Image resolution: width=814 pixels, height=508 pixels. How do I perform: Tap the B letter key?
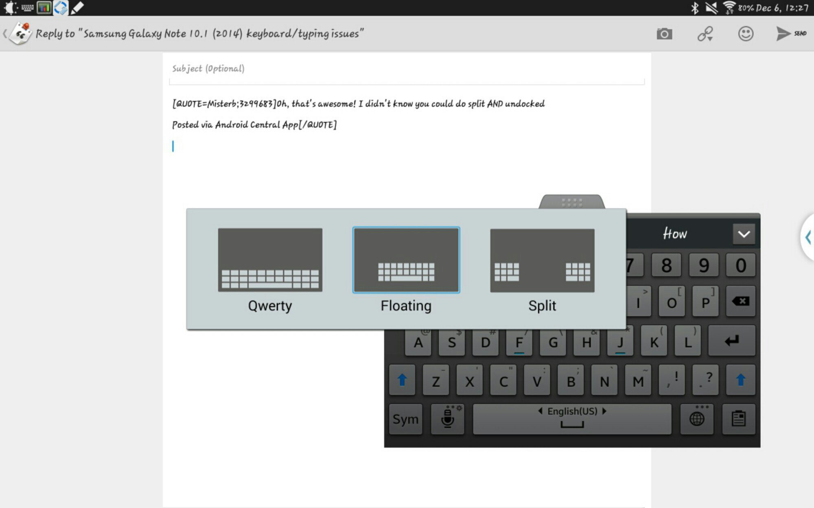coord(571,380)
